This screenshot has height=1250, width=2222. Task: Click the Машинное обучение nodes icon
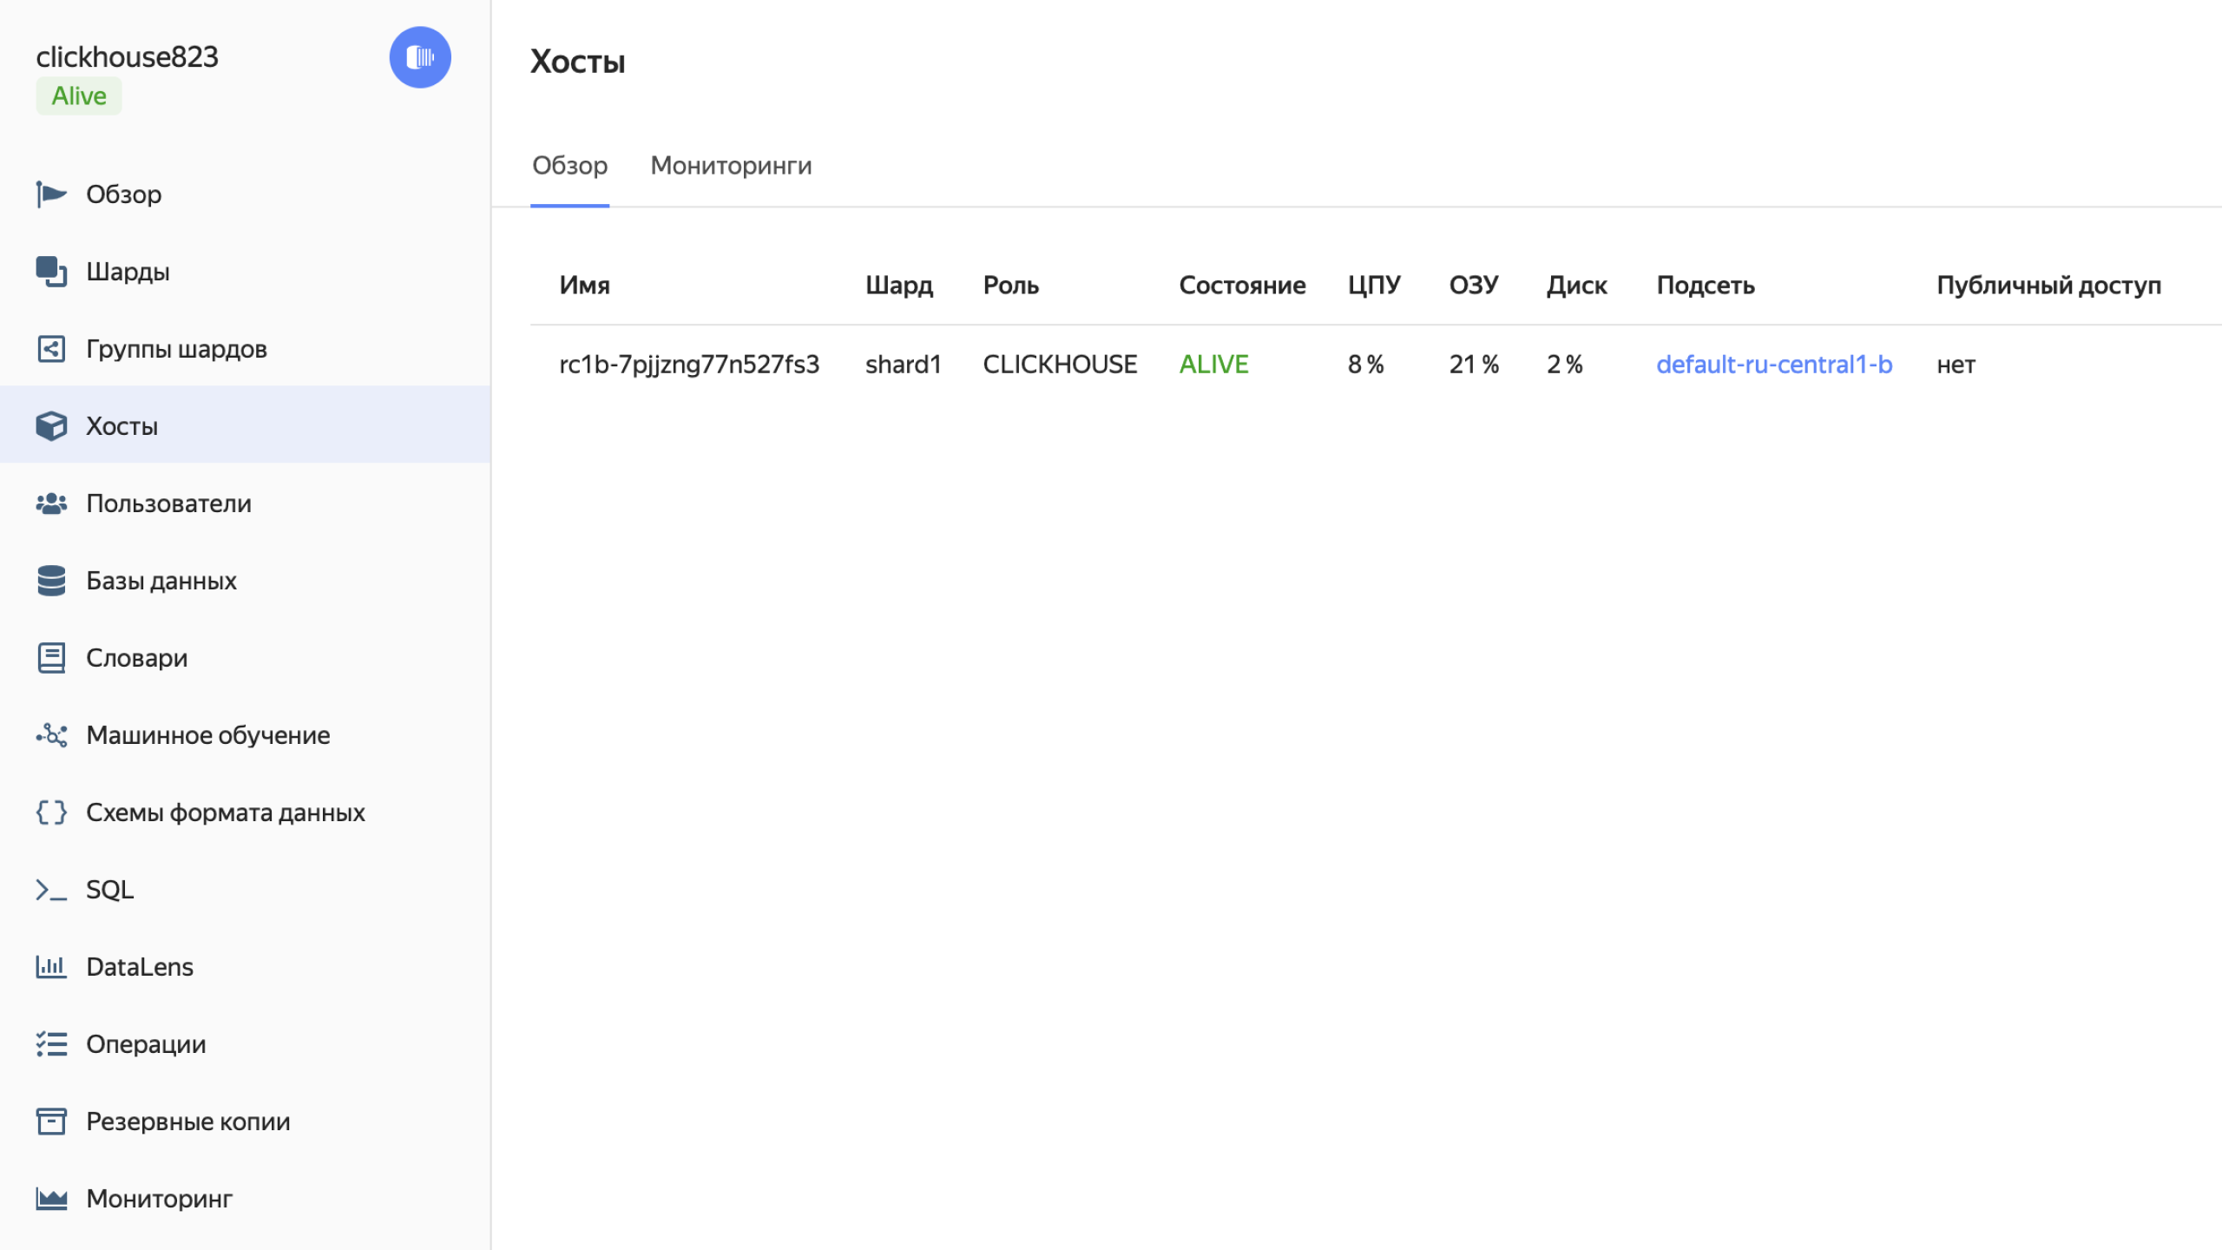click(51, 735)
